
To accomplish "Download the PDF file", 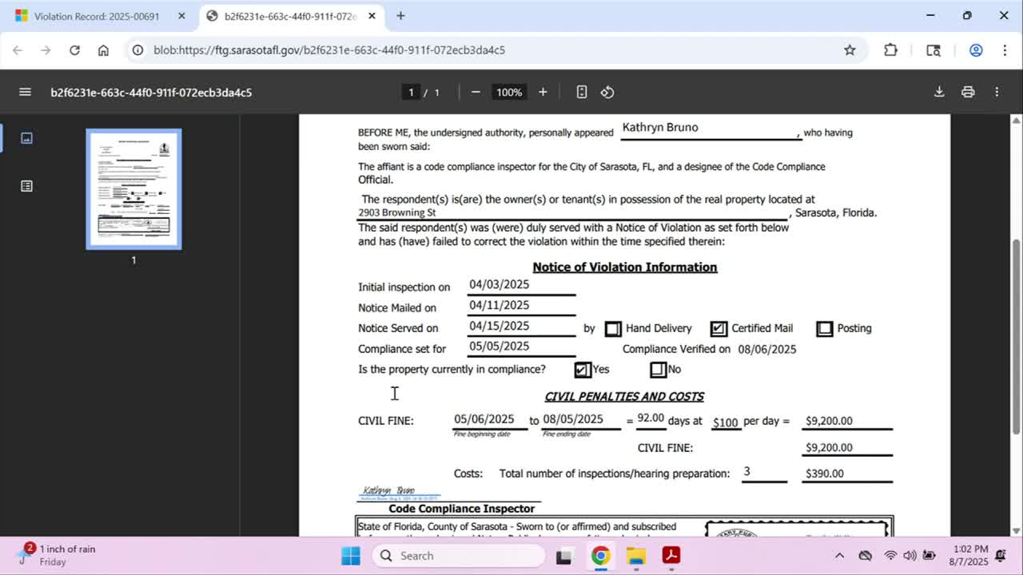I will (x=939, y=92).
